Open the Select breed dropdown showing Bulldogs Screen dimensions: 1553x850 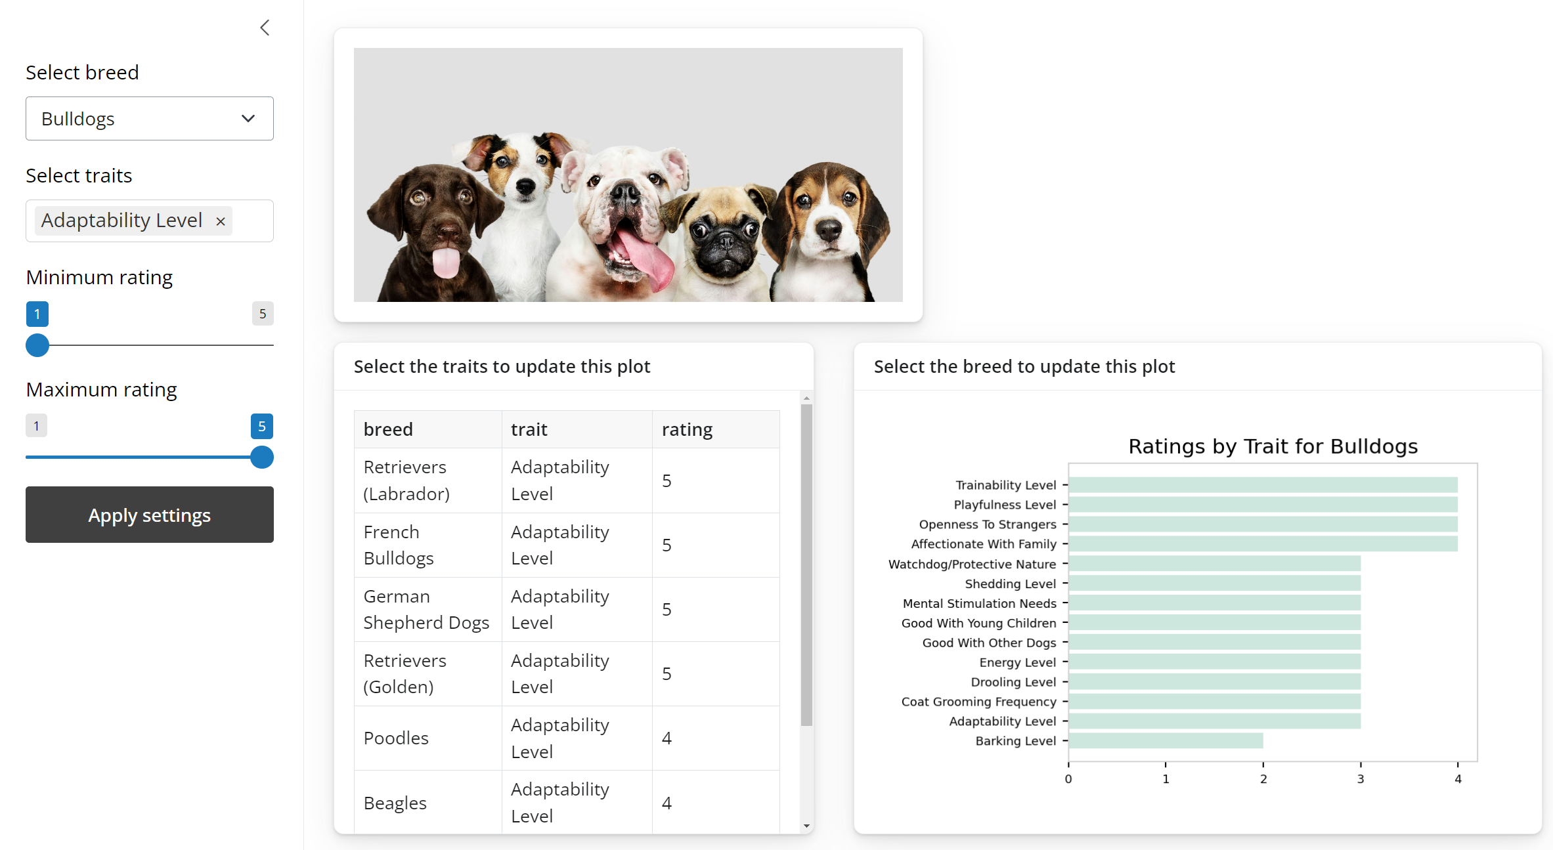149,119
